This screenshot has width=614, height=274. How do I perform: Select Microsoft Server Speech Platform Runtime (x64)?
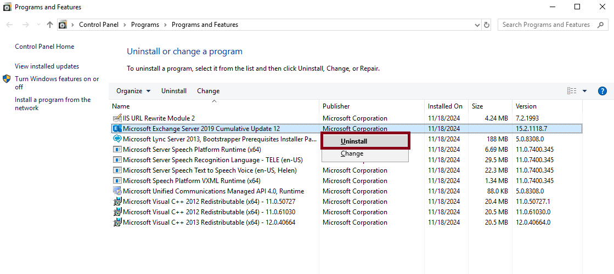(x=346, y=149)
